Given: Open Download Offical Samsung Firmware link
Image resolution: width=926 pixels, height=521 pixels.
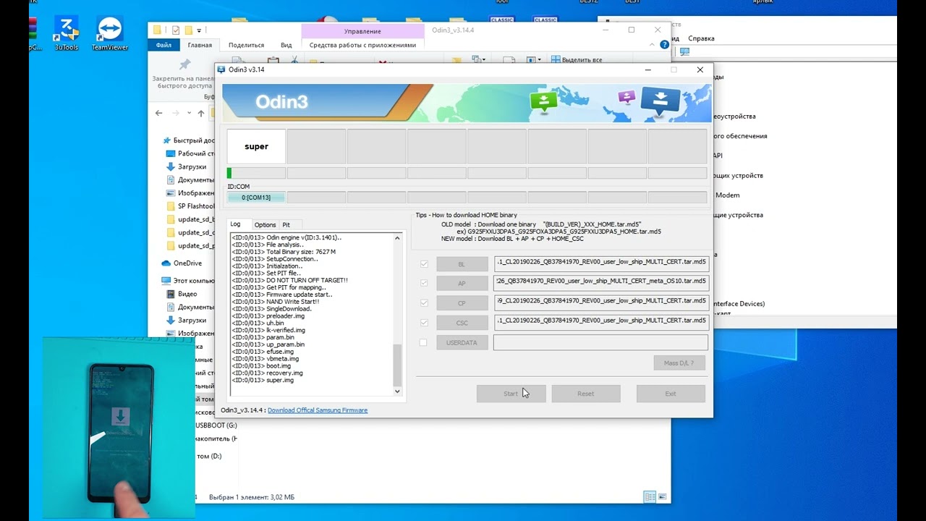Looking at the screenshot, I should click(318, 410).
